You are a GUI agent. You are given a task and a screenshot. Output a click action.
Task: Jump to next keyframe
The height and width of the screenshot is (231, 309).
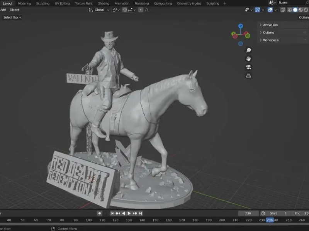pyautogui.click(x=135, y=213)
